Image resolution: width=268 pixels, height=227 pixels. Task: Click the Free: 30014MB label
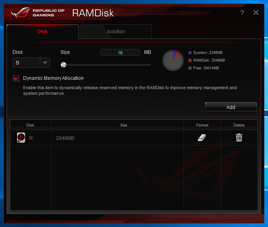(x=206, y=68)
